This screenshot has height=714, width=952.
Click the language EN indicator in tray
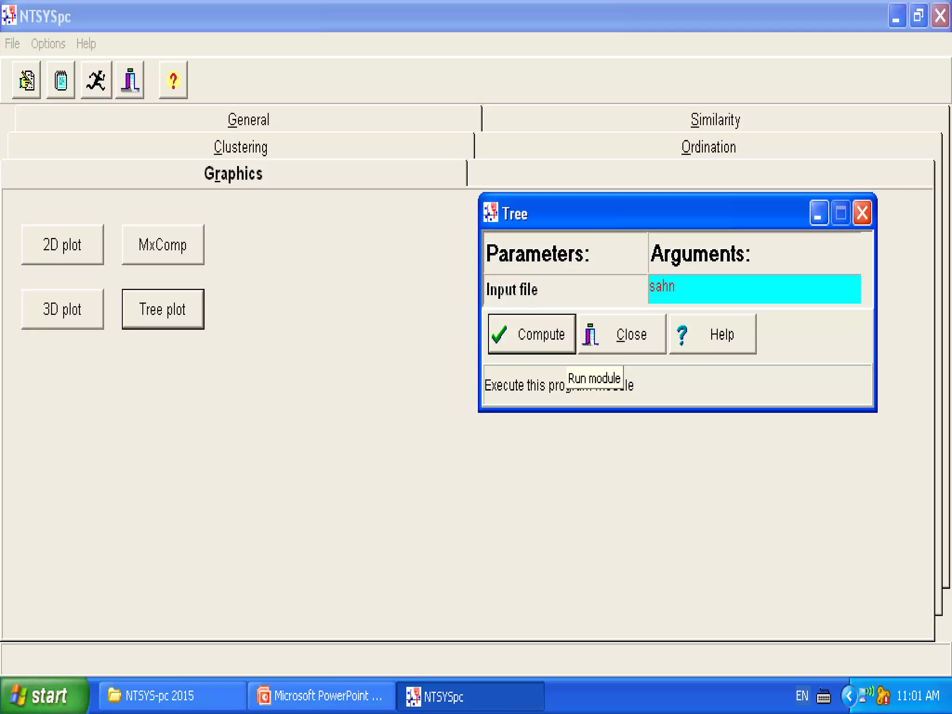click(802, 696)
